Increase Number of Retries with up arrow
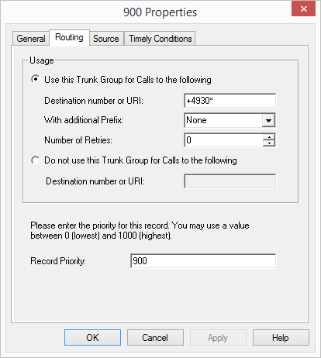321x358 pixels. [269, 137]
